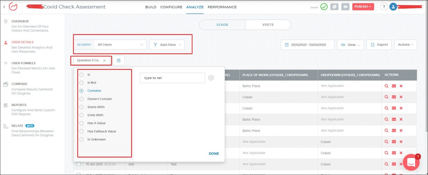
Task: Open the Add Filter dropdown
Action: 167,45
